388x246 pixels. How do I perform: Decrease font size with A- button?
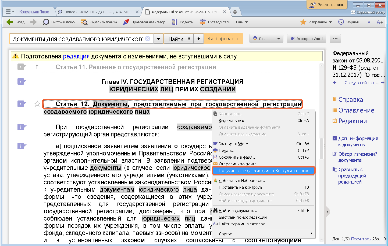pyautogui.click(x=370, y=22)
